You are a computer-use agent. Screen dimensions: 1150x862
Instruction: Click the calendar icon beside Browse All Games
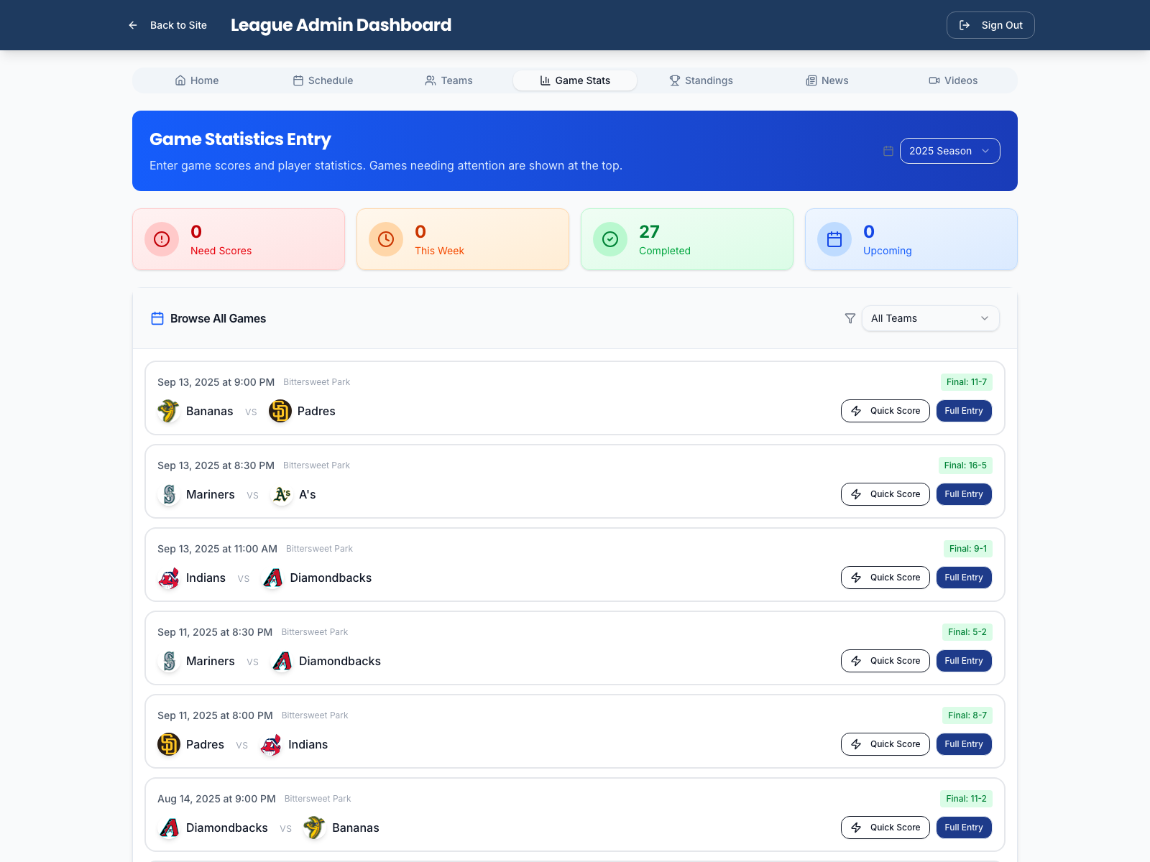click(x=157, y=318)
